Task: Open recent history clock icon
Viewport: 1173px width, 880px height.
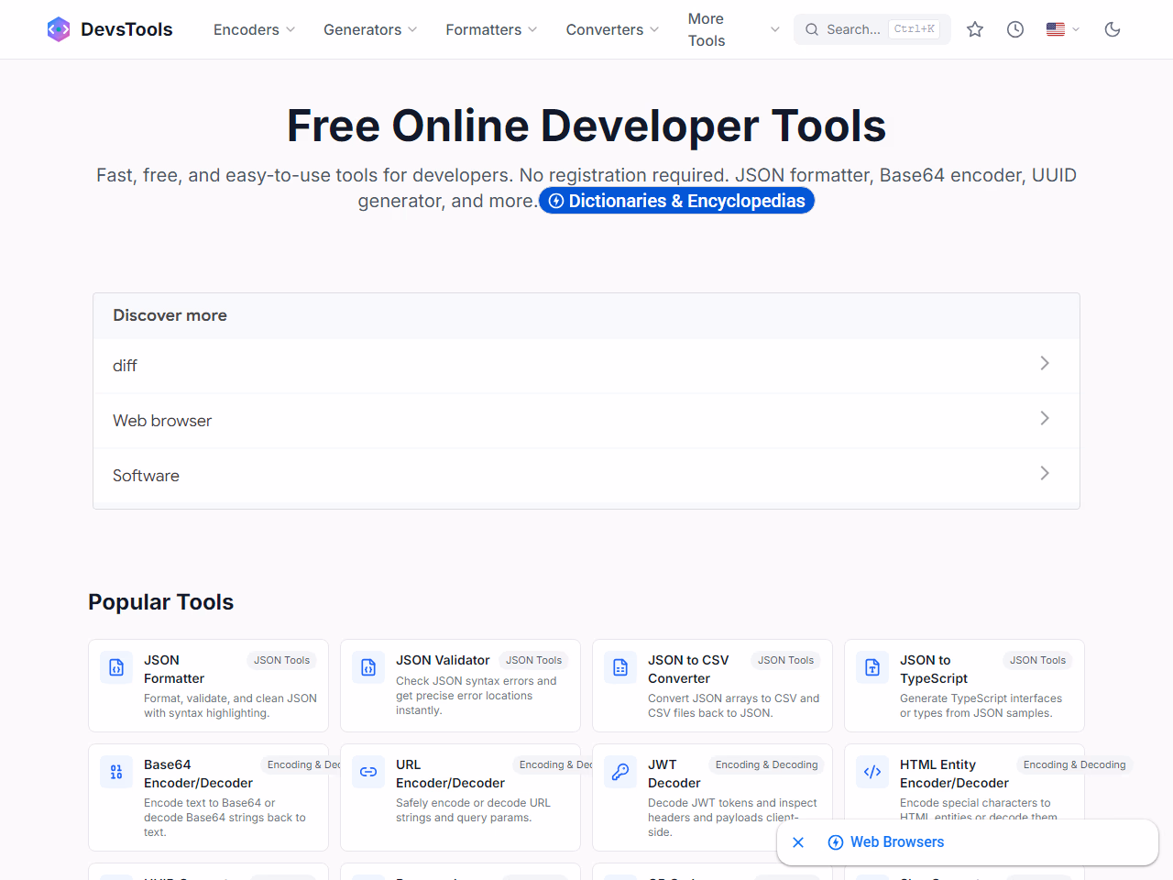Action: click(1015, 29)
